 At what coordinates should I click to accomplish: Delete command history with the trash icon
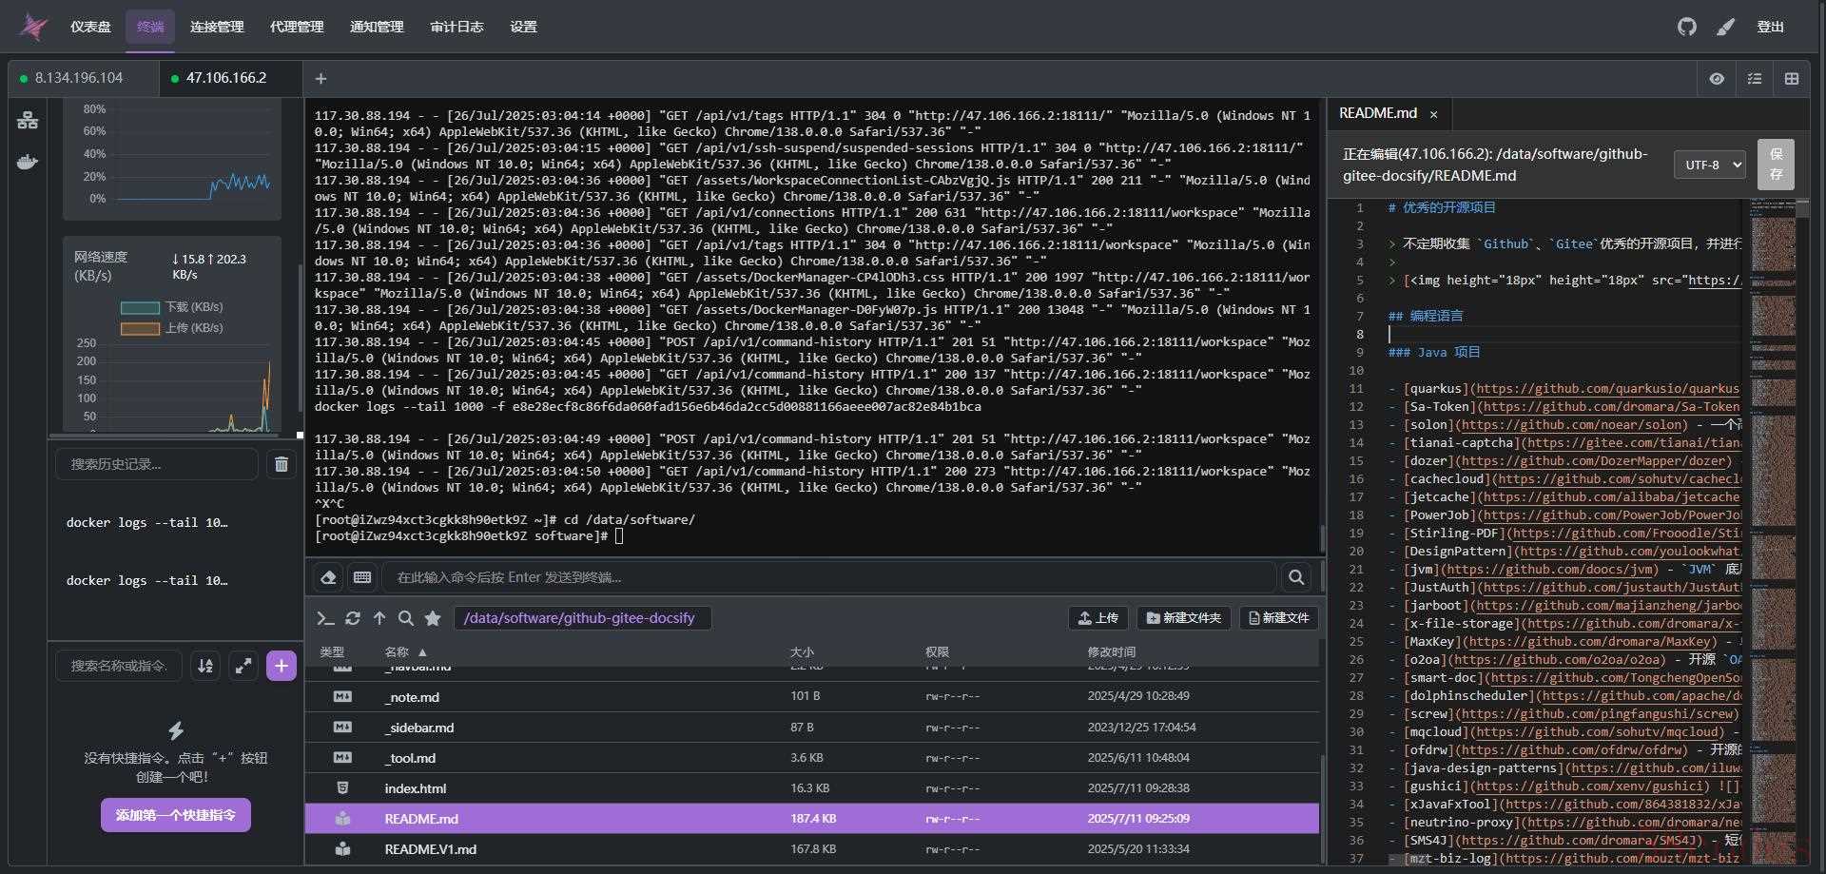pyautogui.click(x=282, y=464)
